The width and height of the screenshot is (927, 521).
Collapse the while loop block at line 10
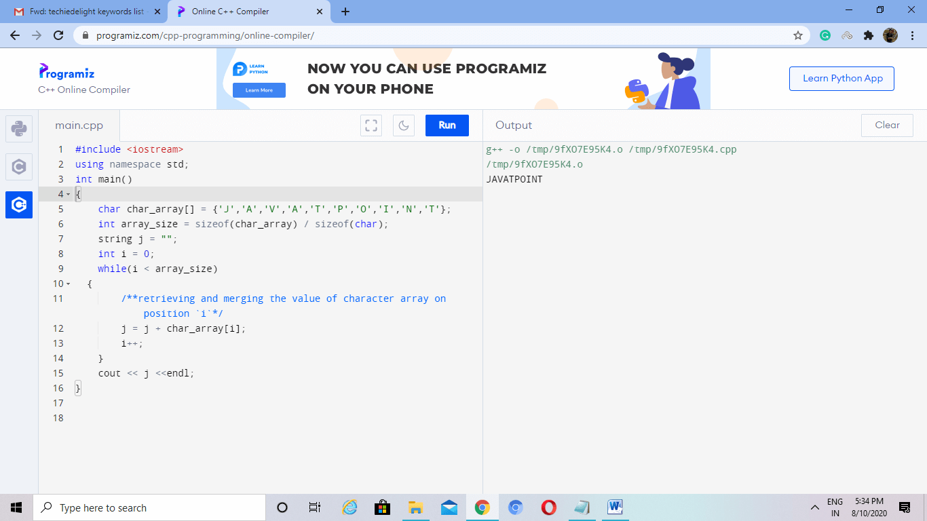pyautogui.click(x=69, y=284)
